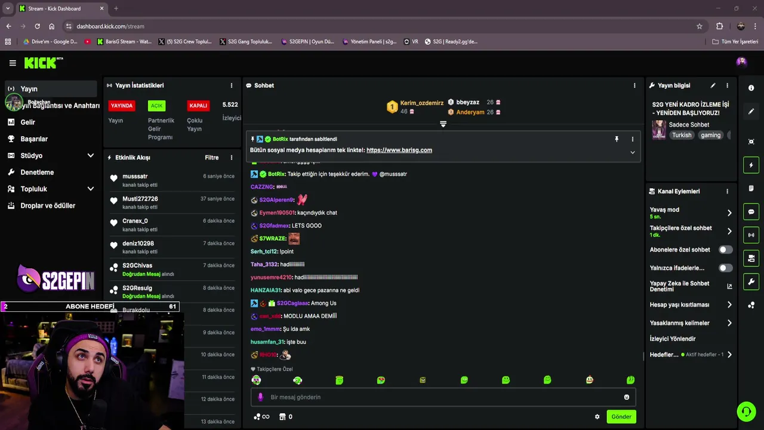Select Yayın in left sidebar

pyautogui.click(x=51, y=88)
